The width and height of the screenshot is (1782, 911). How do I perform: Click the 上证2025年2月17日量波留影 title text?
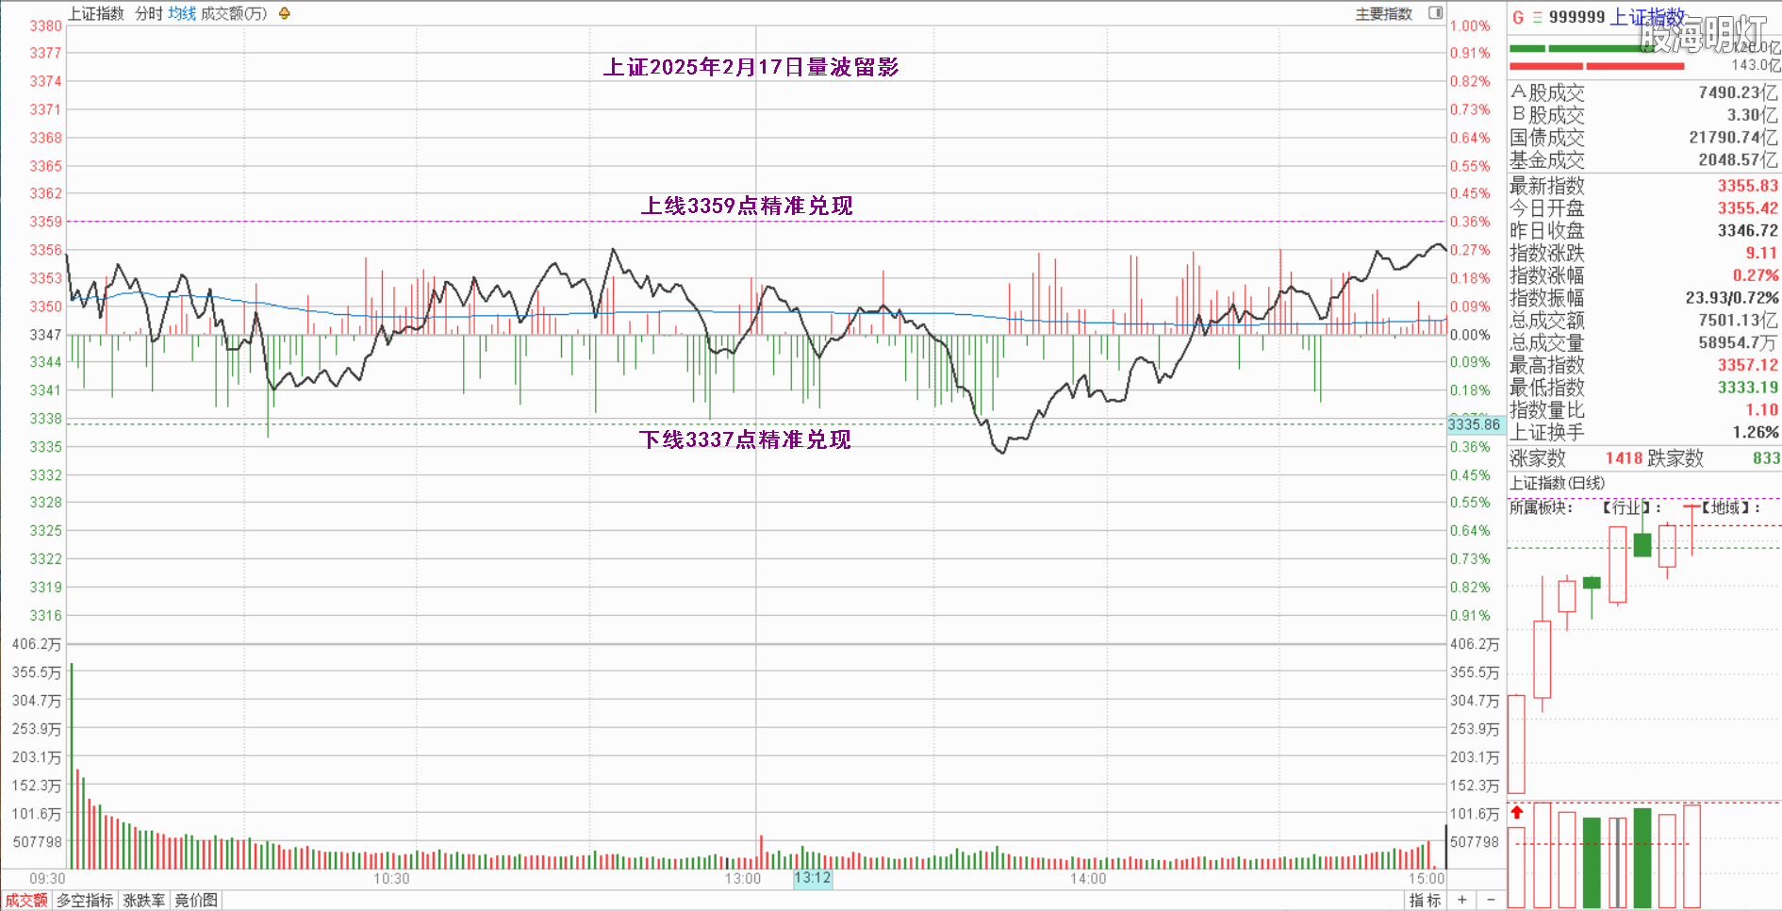coord(751,67)
